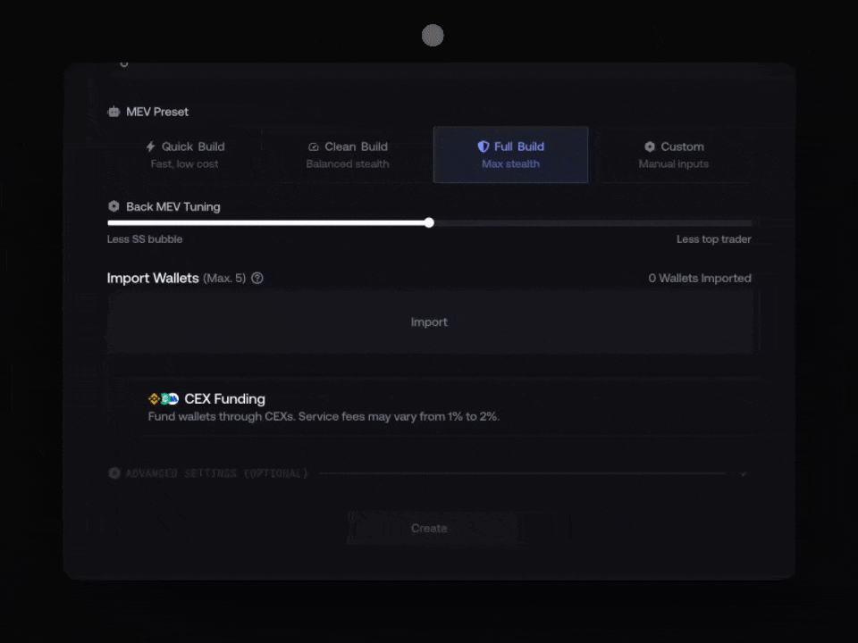Click the gauge icon on Clean Build
The height and width of the screenshot is (643, 858).
point(314,146)
